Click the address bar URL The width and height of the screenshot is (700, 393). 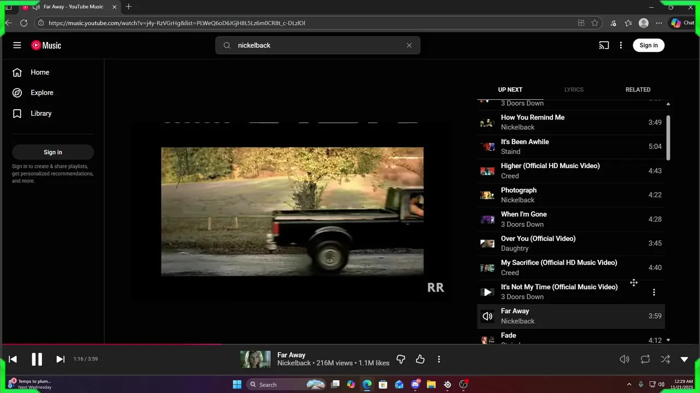(x=177, y=23)
